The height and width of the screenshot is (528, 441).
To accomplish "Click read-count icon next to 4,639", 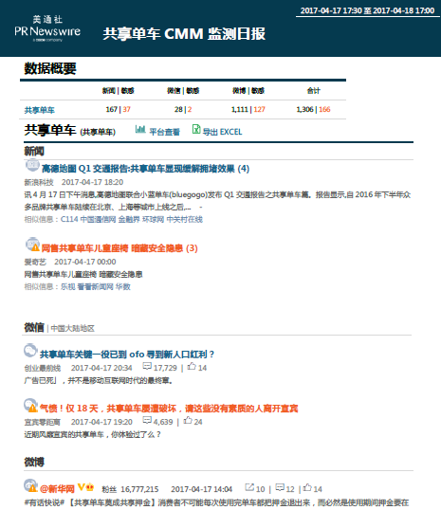I will (147, 420).
